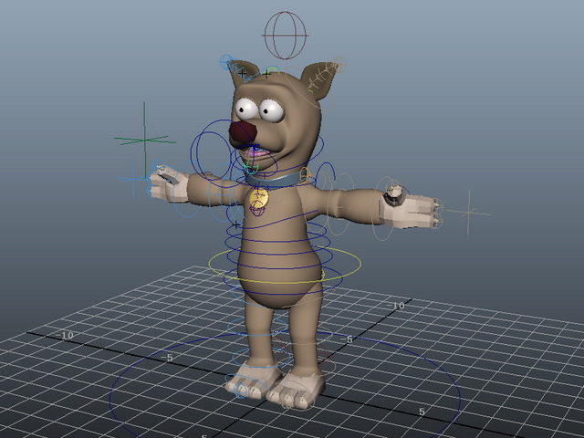The height and width of the screenshot is (438, 584).
Task: Select the foot with blue toe control
Action: [x=254, y=378]
